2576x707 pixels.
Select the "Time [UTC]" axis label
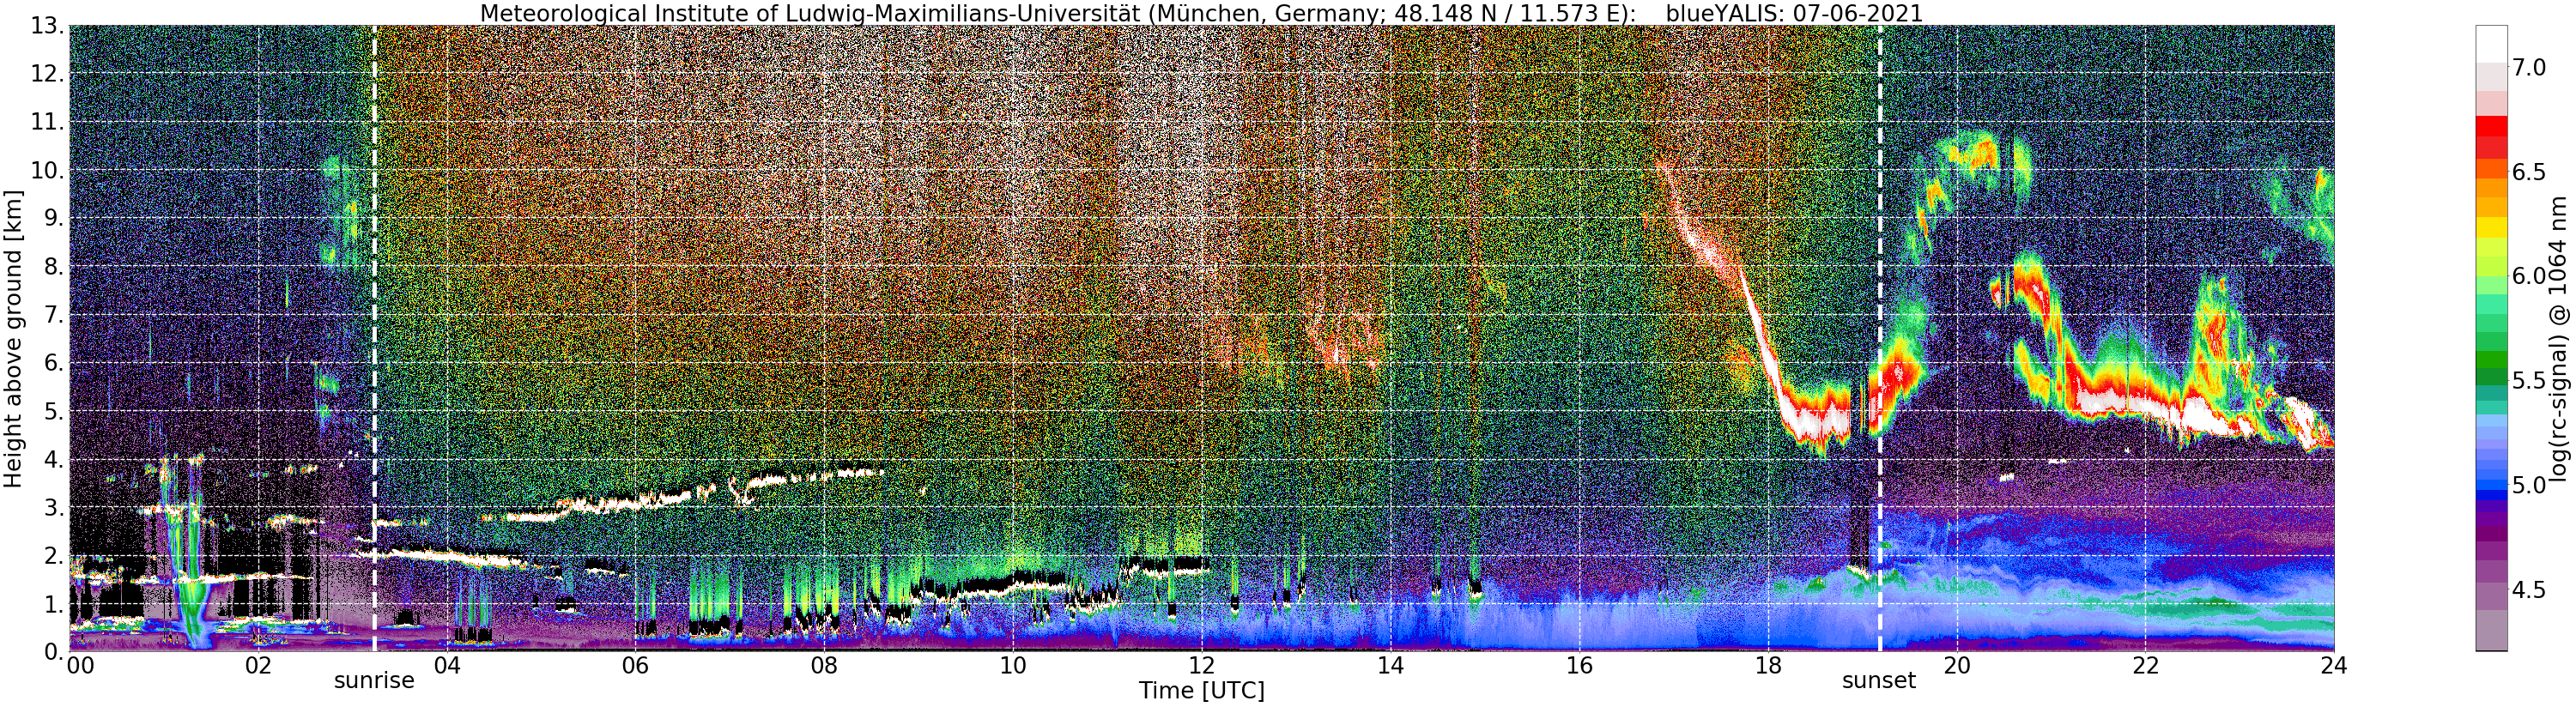coord(1201,691)
